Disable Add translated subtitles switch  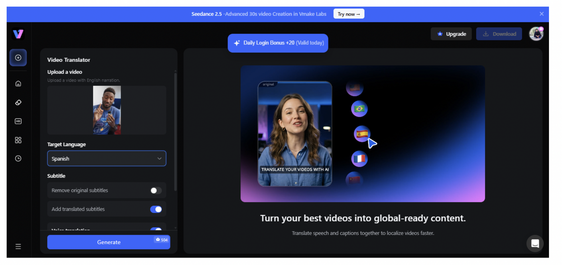click(156, 209)
